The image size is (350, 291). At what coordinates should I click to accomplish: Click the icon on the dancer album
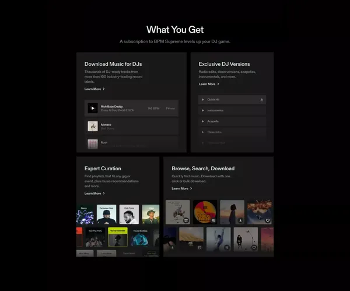tap(227, 247)
